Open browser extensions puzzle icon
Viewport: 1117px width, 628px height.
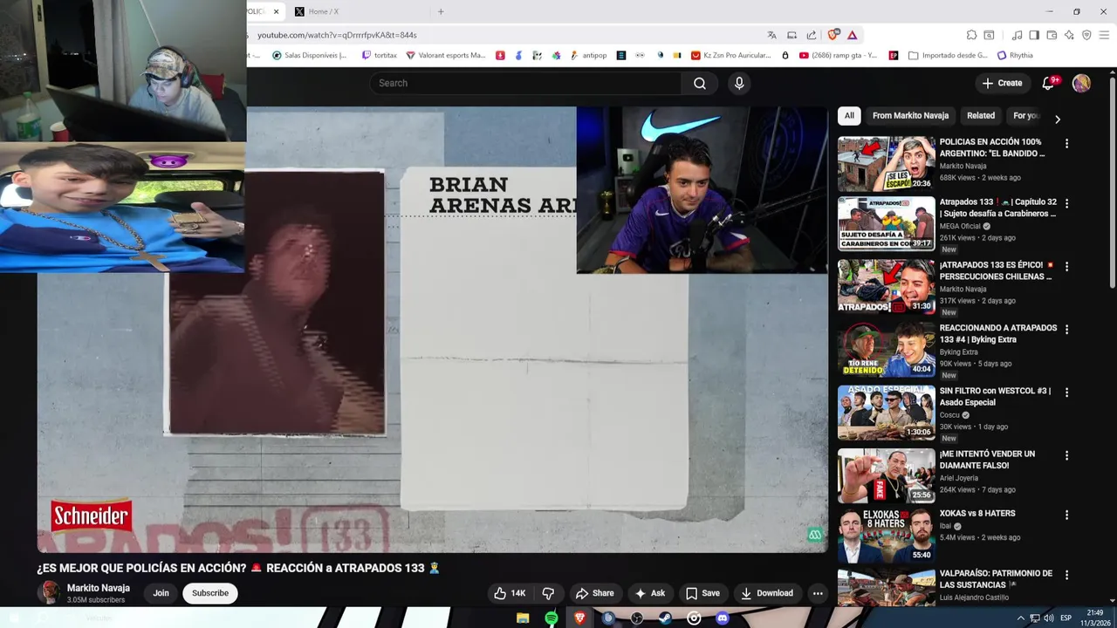pos(971,35)
